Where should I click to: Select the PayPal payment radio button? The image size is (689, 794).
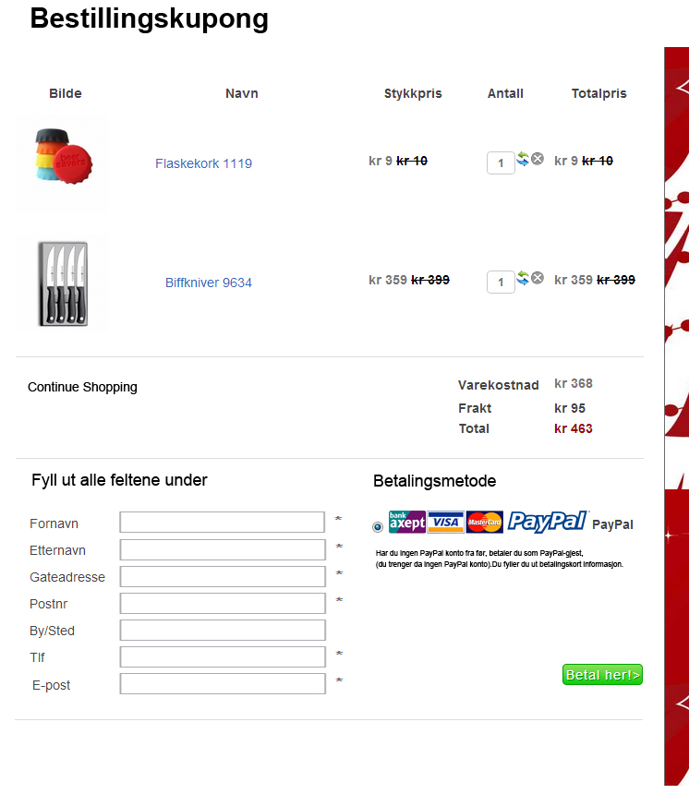pos(378,527)
